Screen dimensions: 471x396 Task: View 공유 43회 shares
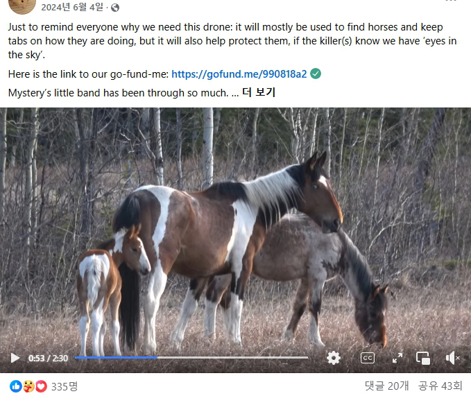tap(440, 386)
